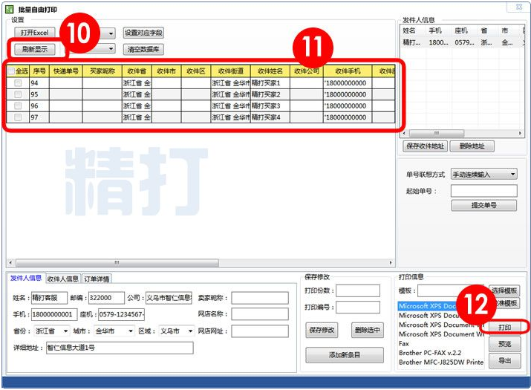This screenshot has height=390, width=531.
Task: Check the box for row 94
Action: pyautogui.click(x=18, y=83)
